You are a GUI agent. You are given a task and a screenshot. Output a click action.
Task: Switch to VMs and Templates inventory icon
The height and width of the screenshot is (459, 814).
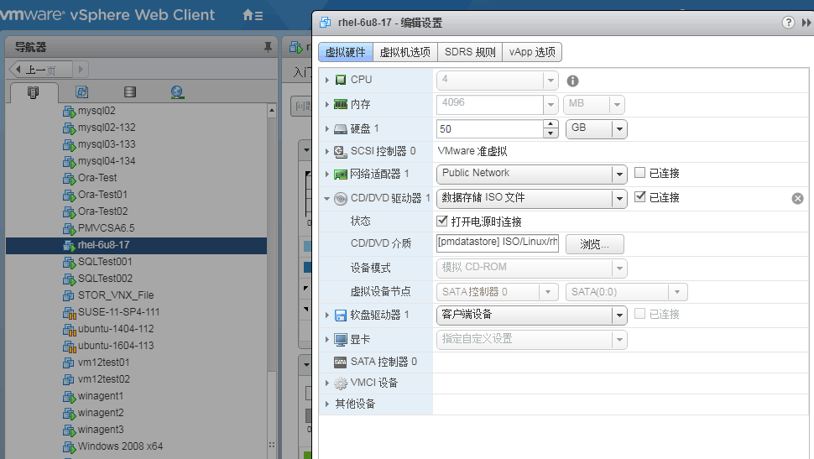(x=81, y=92)
